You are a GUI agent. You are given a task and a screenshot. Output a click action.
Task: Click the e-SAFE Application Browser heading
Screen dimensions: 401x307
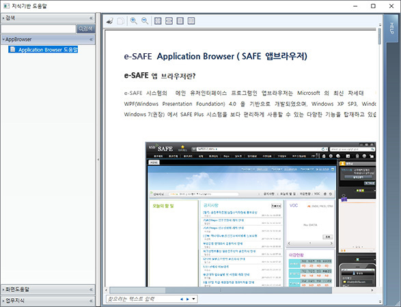point(216,57)
